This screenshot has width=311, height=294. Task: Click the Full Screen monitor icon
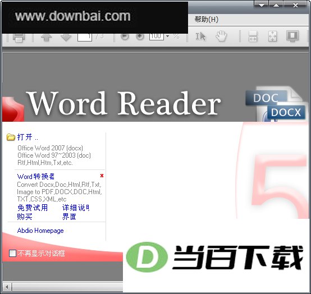click(292, 36)
